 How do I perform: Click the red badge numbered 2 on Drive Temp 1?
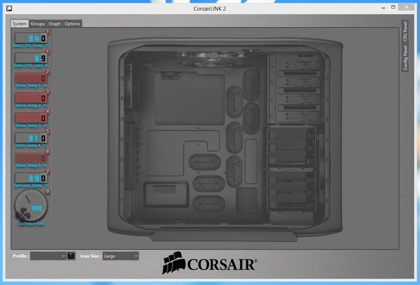click(48, 71)
